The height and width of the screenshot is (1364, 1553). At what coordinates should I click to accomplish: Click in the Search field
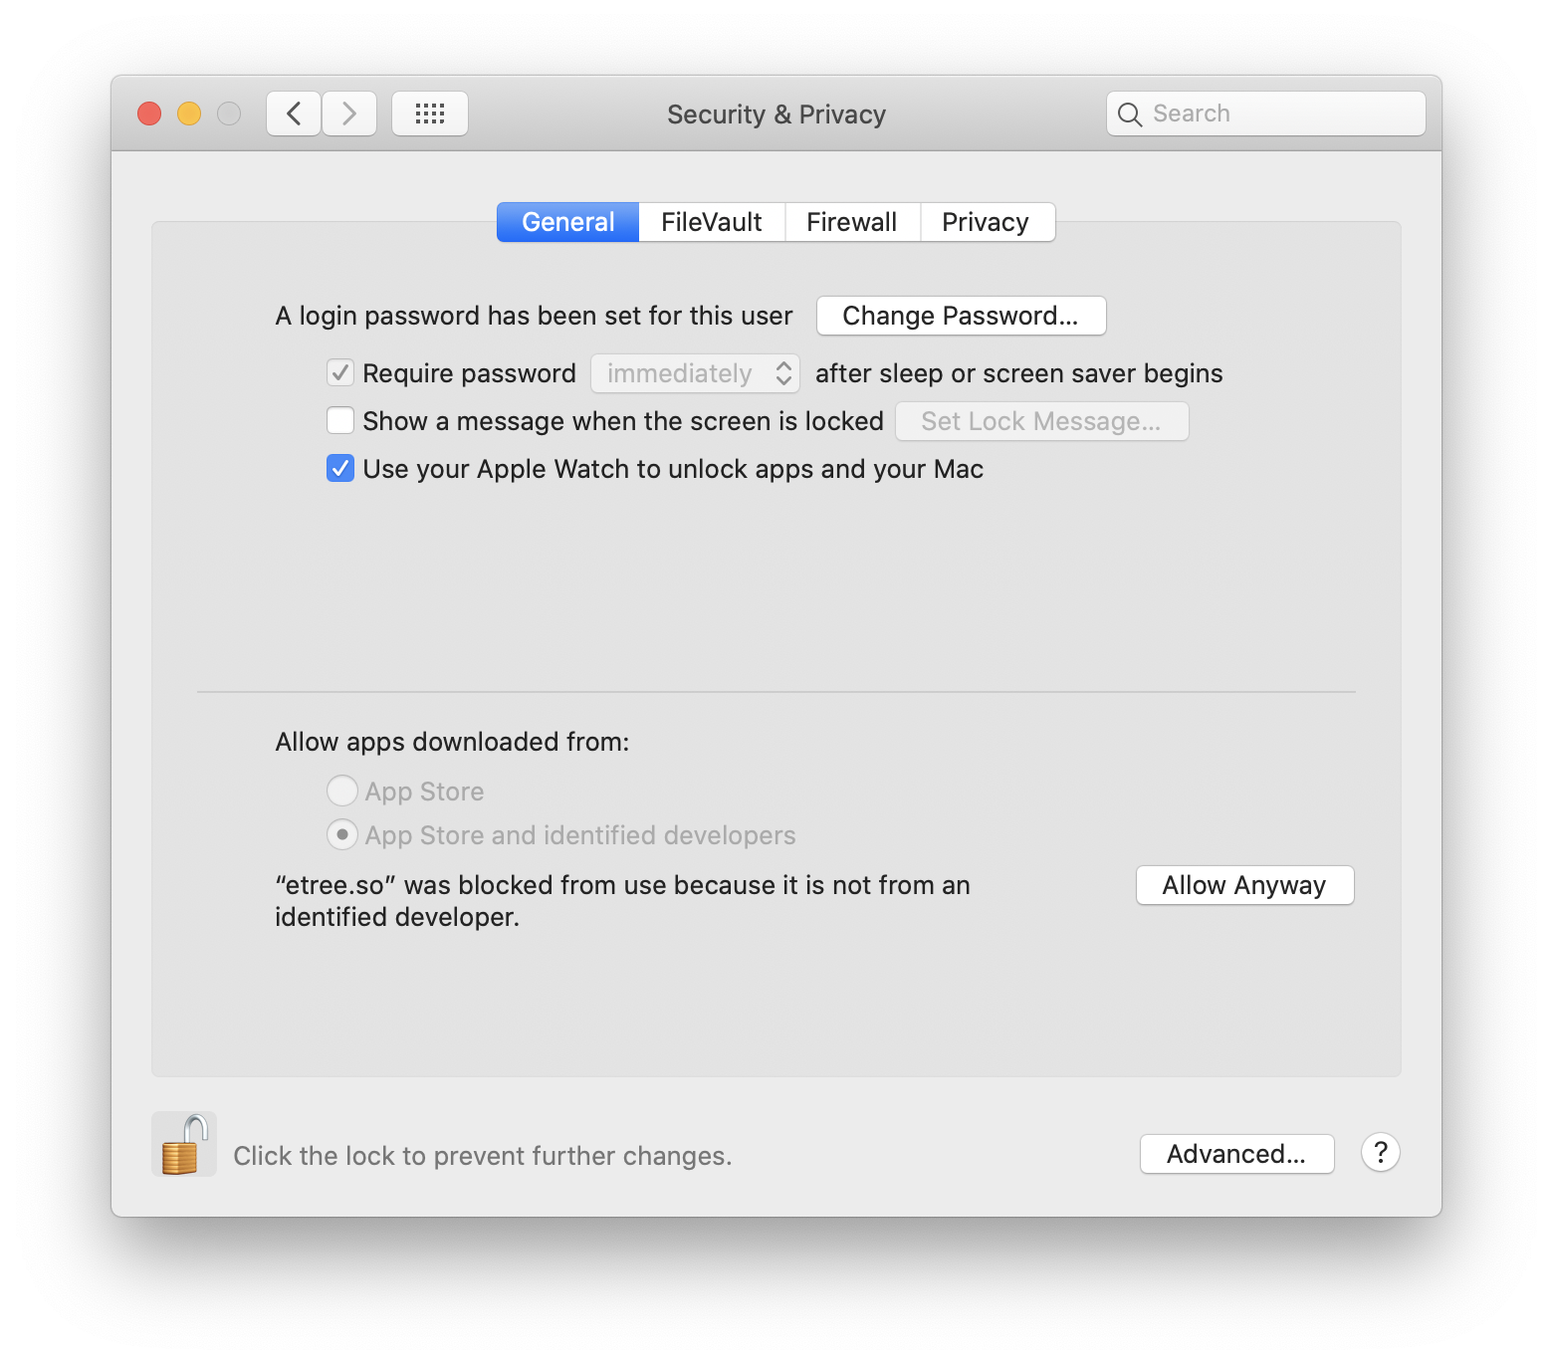click(1266, 114)
